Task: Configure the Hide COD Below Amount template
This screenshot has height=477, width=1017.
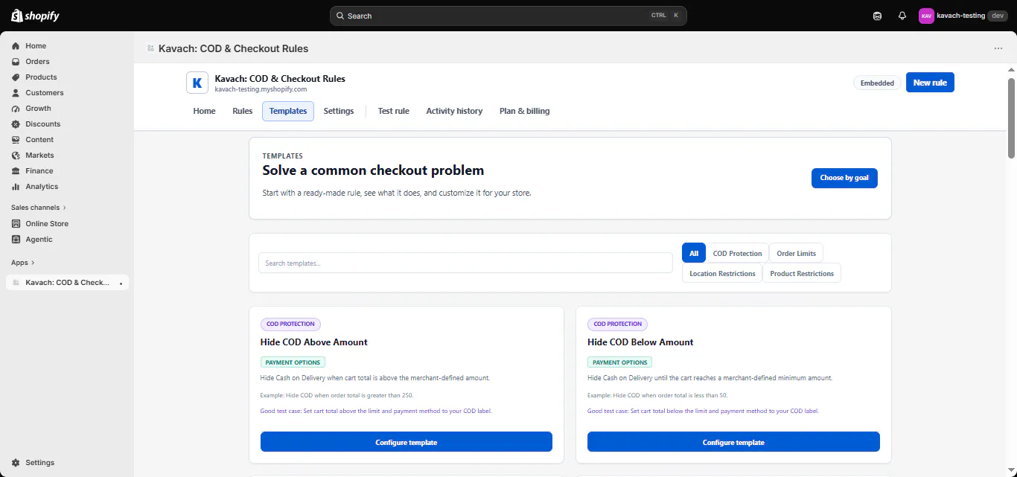Action: pyautogui.click(x=733, y=442)
